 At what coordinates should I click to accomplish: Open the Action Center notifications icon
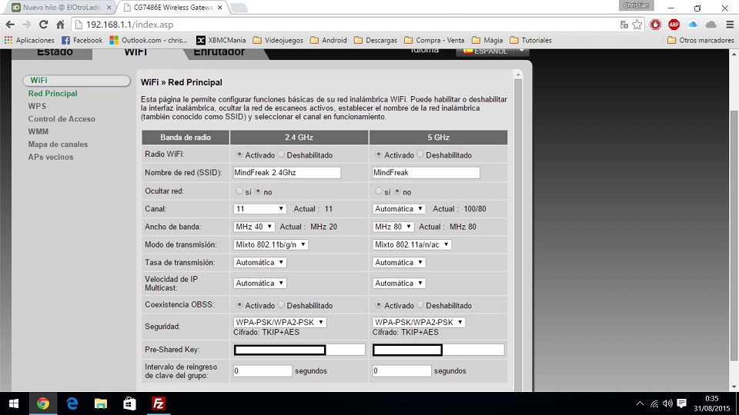681,403
